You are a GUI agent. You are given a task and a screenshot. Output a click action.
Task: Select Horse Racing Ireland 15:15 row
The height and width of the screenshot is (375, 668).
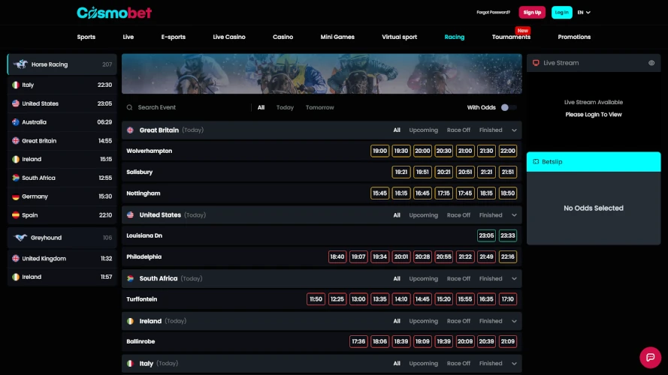[62, 159]
